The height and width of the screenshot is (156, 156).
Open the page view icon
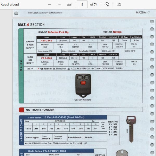[119, 4]
